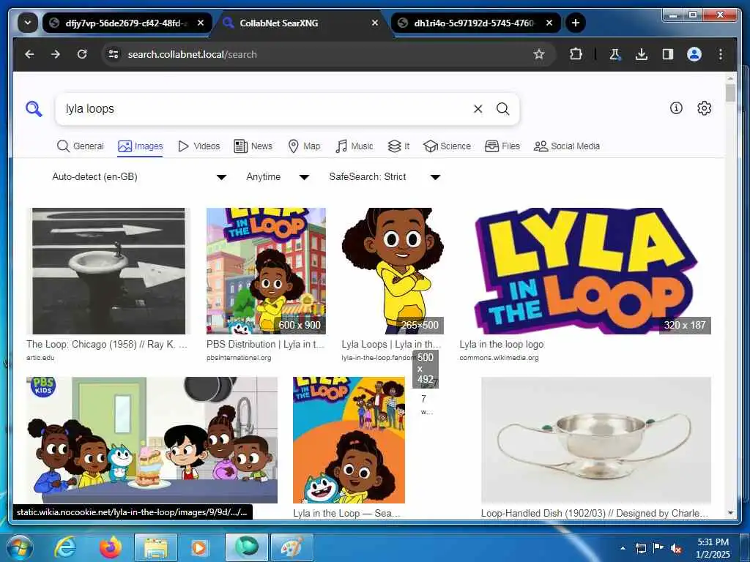
Task: Click the 'pbsinternational.org' source text
Action: (x=239, y=357)
